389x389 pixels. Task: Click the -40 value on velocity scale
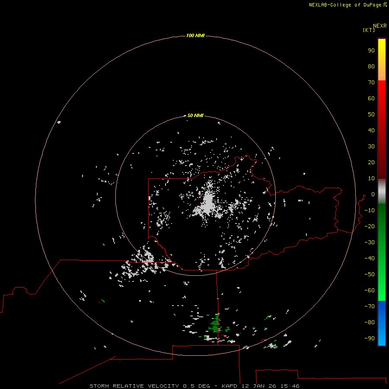(370, 258)
